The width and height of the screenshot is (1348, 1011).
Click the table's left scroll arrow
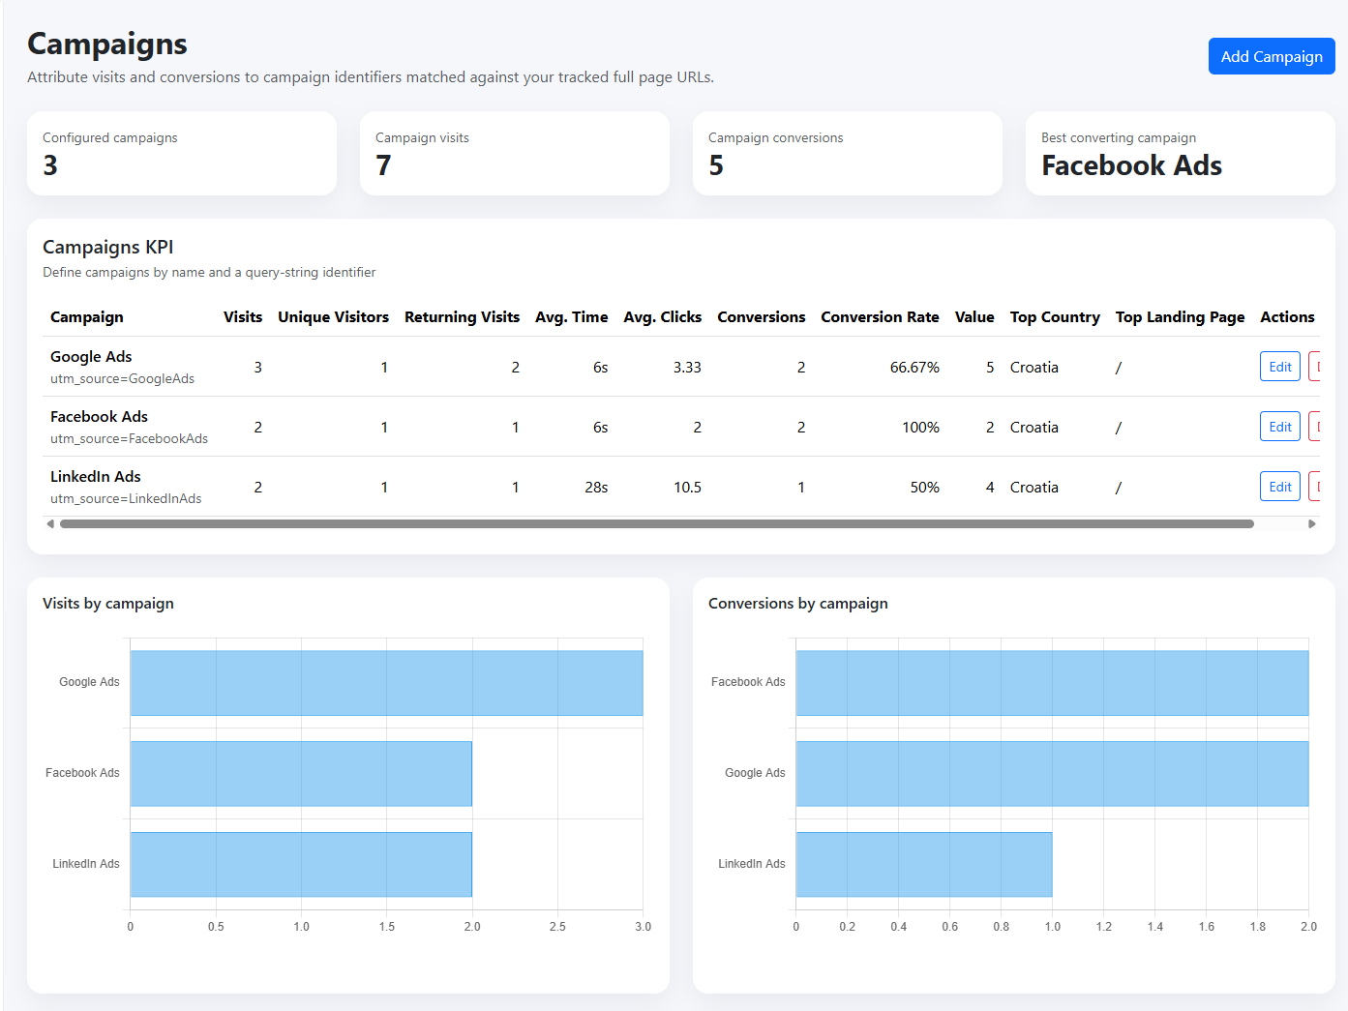click(x=50, y=524)
